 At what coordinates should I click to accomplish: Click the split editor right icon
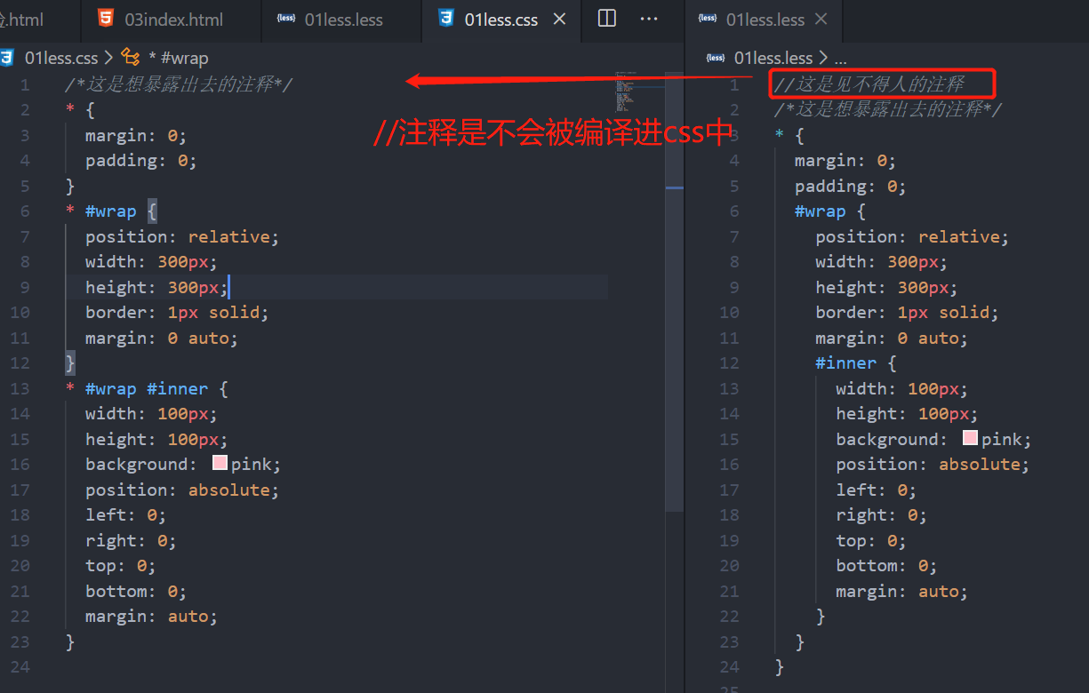(607, 19)
